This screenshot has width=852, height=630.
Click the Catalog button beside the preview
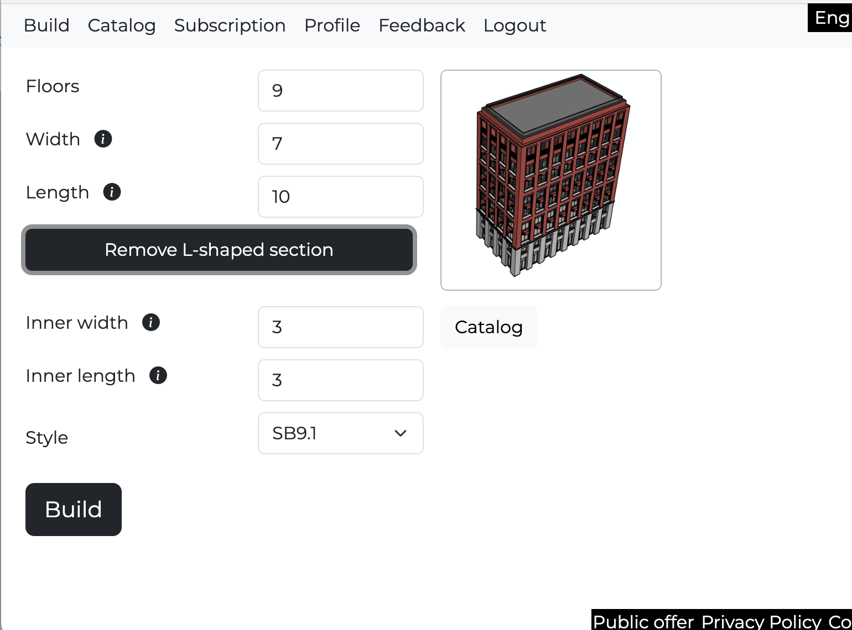[x=489, y=327]
